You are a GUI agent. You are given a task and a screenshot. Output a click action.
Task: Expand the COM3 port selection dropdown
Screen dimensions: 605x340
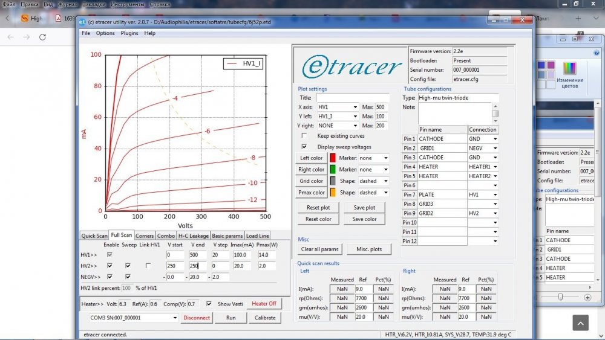point(174,318)
